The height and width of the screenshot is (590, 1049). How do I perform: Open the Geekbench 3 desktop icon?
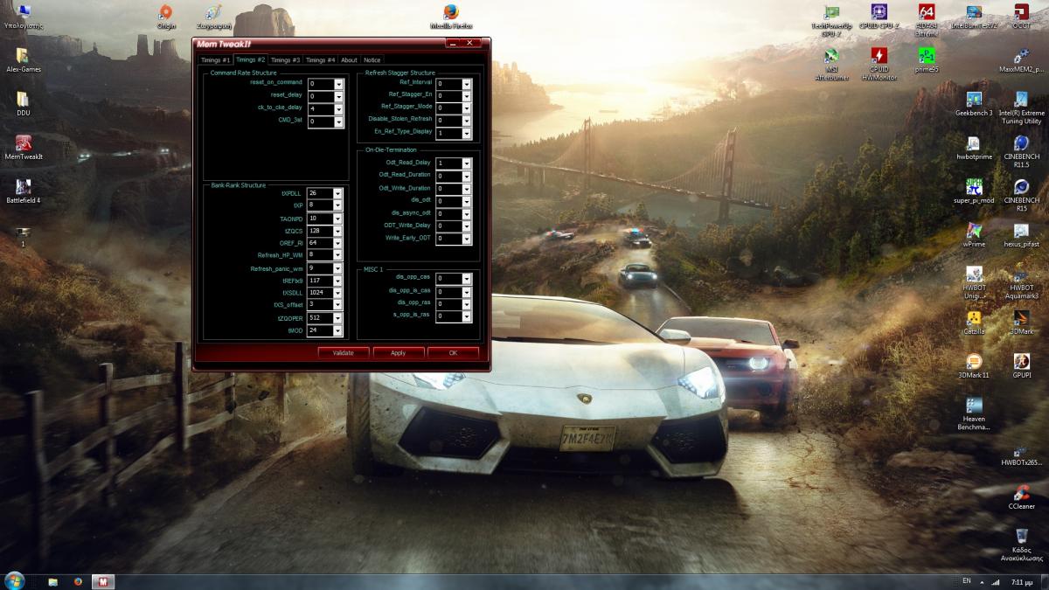(974, 105)
